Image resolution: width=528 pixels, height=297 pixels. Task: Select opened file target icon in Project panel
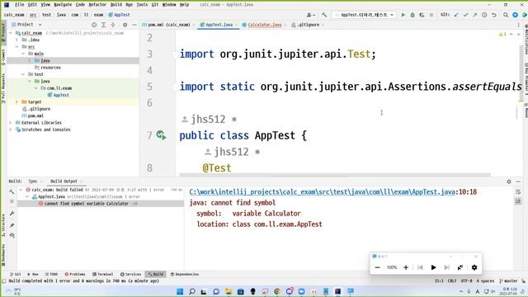point(94,25)
